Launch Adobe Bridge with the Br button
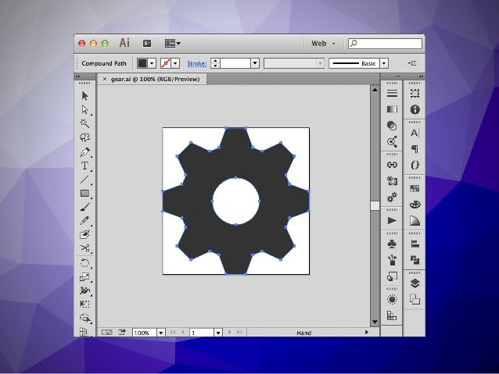The image size is (499, 374). 146,44
